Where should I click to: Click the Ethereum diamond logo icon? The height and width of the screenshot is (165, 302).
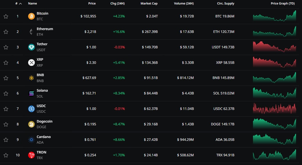pos(31,32)
